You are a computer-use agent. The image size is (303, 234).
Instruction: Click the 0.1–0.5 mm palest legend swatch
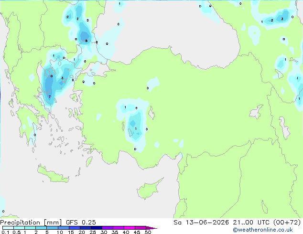click(8, 228)
